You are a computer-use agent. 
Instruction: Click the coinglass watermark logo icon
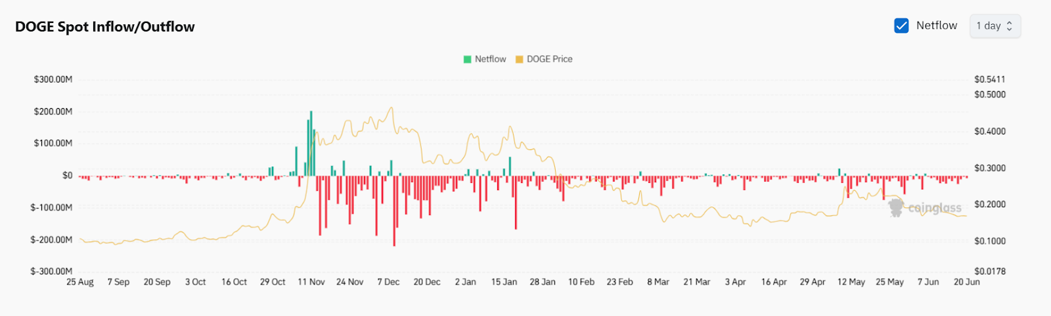tap(895, 208)
